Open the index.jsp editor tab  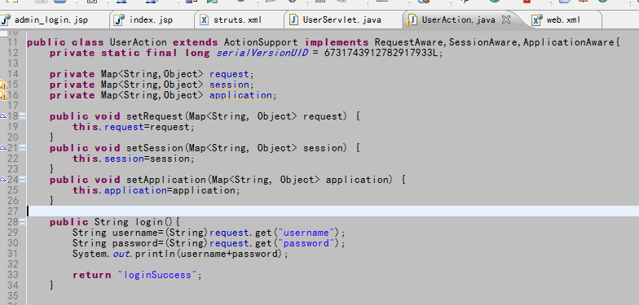(x=151, y=20)
